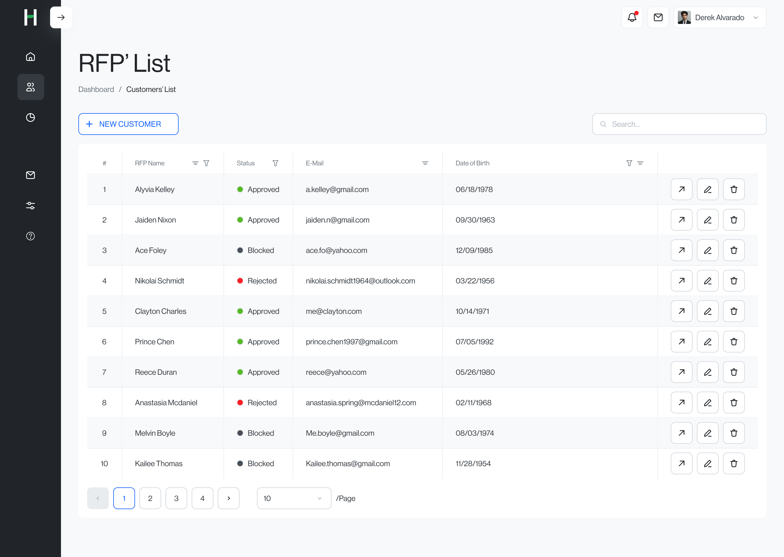Click the customers icon in sidebar

coord(30,87)
